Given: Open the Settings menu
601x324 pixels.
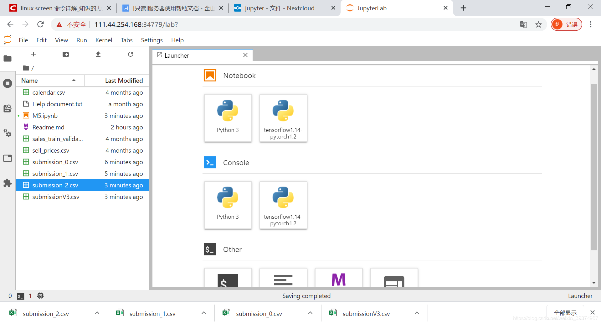Looking at the screenshot, I should 152,40.
